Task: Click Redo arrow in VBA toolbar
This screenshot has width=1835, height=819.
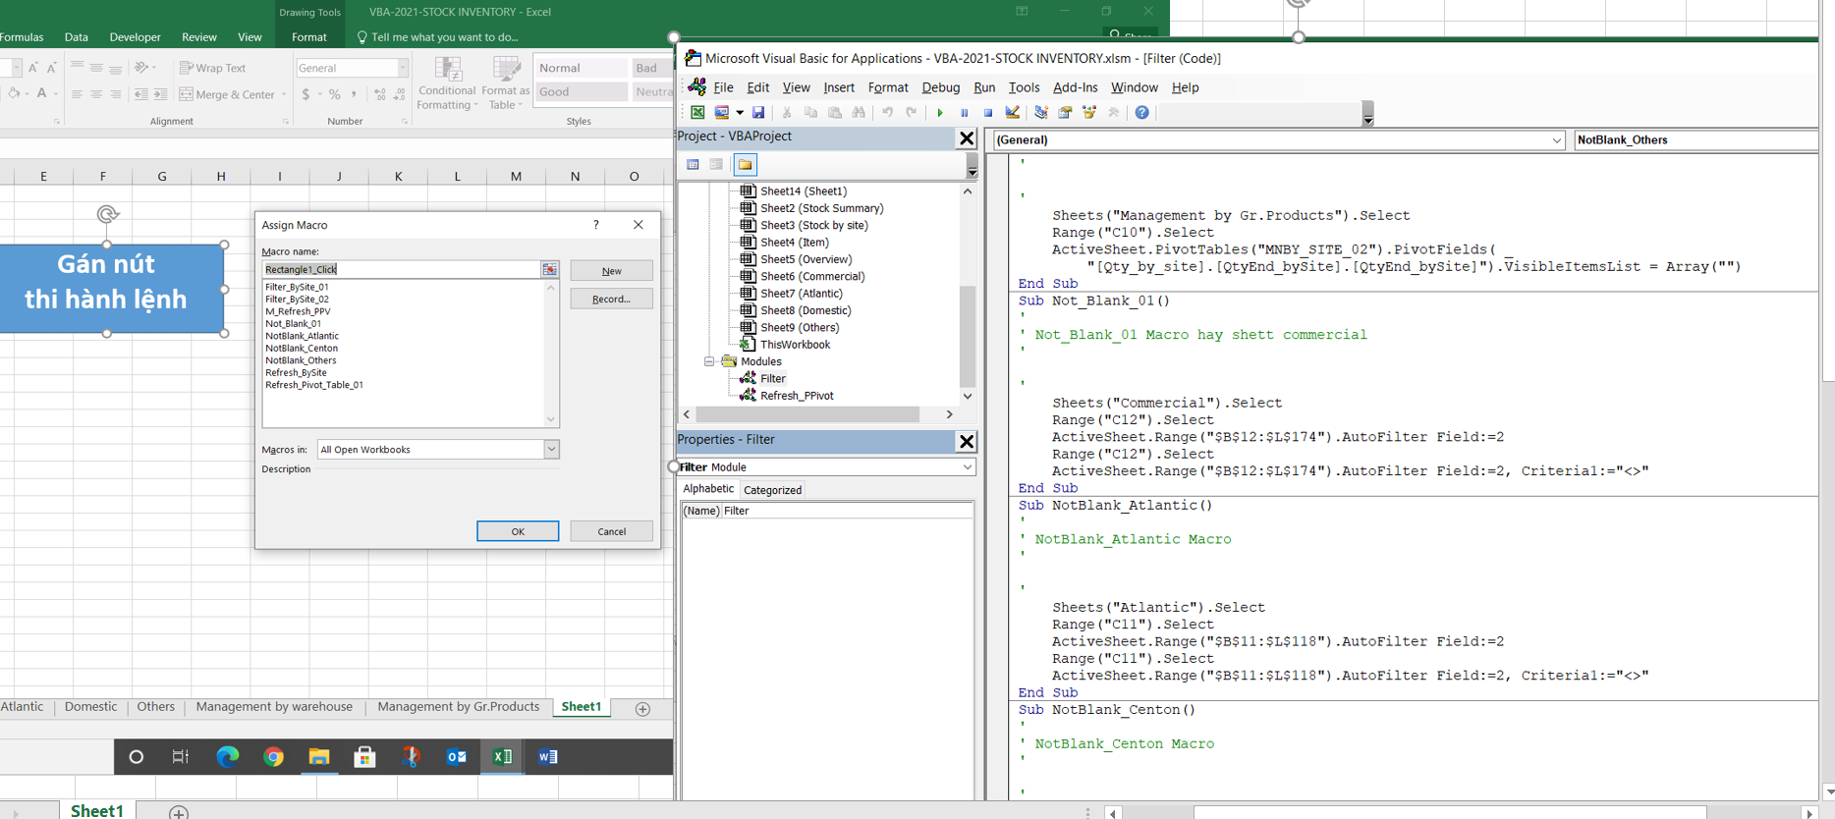Action: (x=912, y=113)
